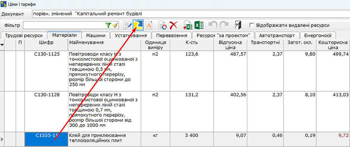Click the Excel import icon with red arrow

click(x=188, y=25)
